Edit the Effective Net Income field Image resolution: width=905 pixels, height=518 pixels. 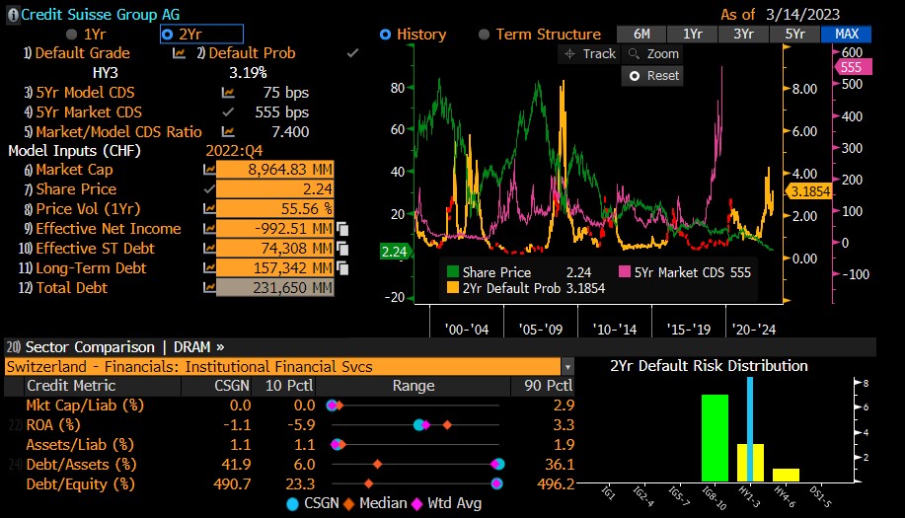click(274, 229)
